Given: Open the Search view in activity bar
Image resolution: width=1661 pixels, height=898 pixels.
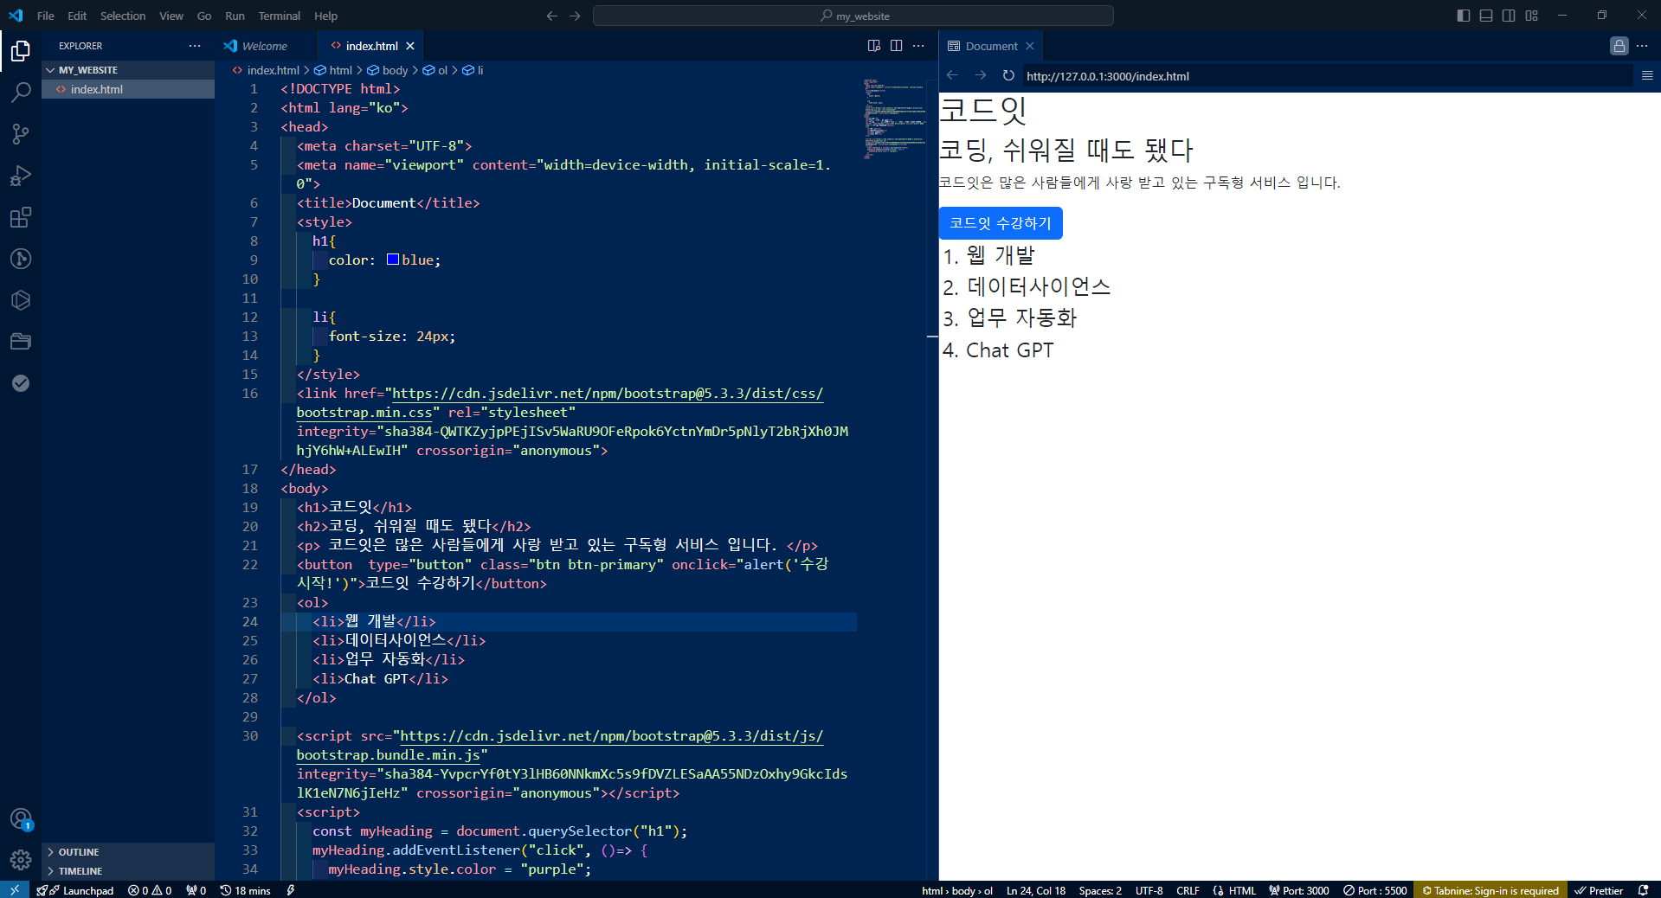Looking at the screenshot, I should 21,93.
